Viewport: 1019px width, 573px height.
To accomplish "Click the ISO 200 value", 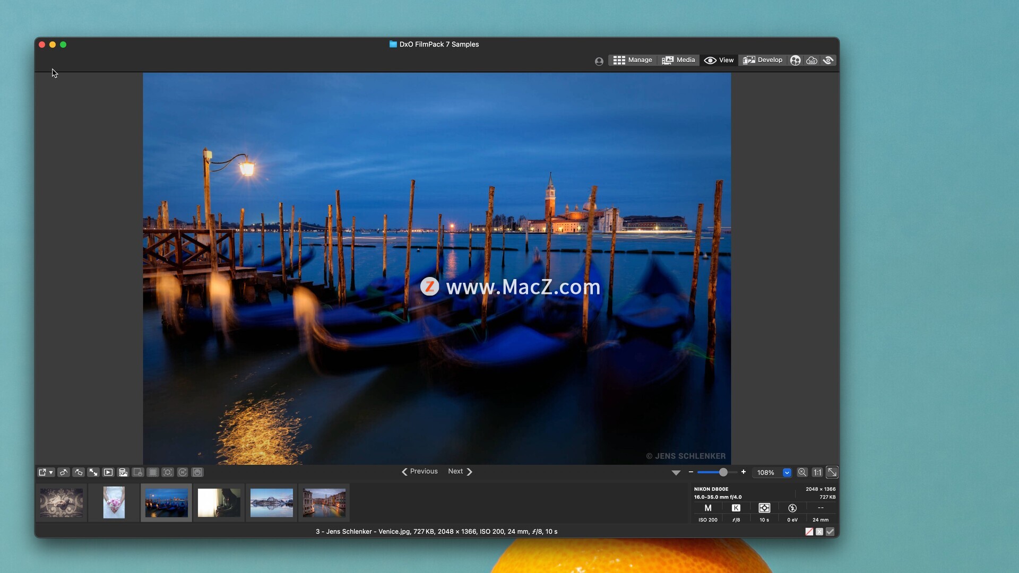I will pos(708,520).
